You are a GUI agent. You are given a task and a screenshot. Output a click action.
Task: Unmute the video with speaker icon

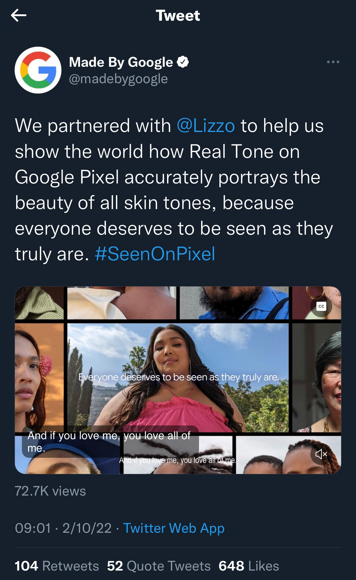point(321,454)
